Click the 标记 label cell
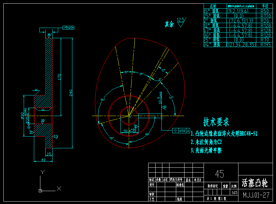The image size is (276, 204). [152, 180]
